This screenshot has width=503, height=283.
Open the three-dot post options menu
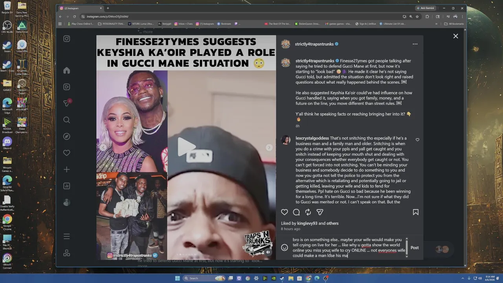(x=415, y=44)
